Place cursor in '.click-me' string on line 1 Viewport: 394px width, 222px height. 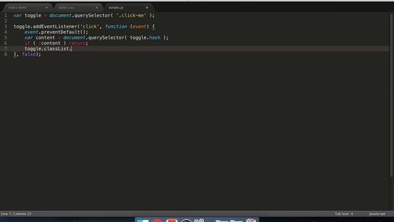click(x=131, y=15)
